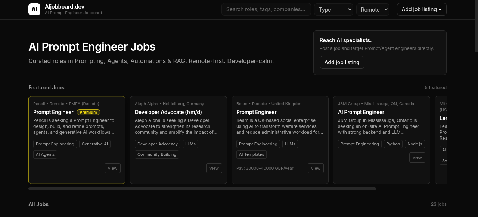Open the Type filter dropdown
The width and height of the screenshot is (478, 217).
pos(333,9)
